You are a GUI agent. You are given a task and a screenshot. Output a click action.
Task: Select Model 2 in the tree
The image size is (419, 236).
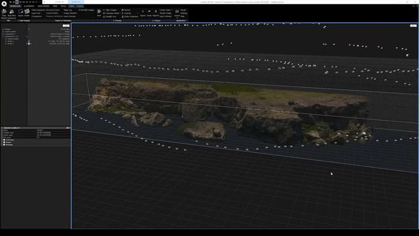tap(10, 43)
